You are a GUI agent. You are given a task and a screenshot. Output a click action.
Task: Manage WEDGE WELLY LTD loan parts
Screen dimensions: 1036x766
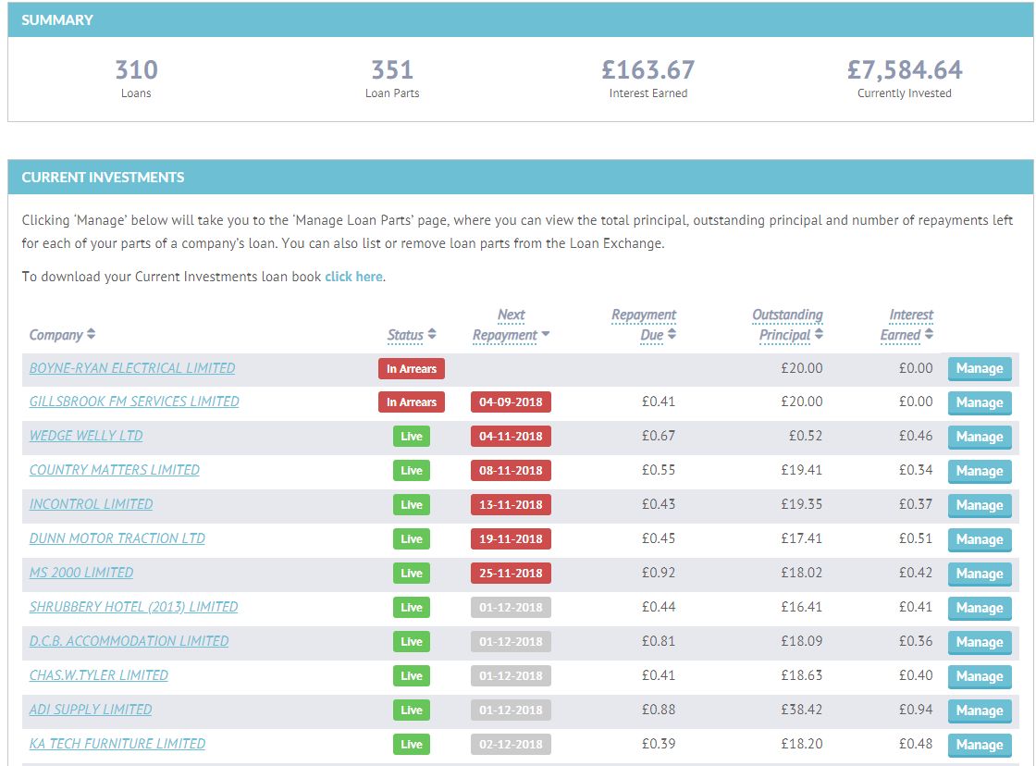point(980,437)
